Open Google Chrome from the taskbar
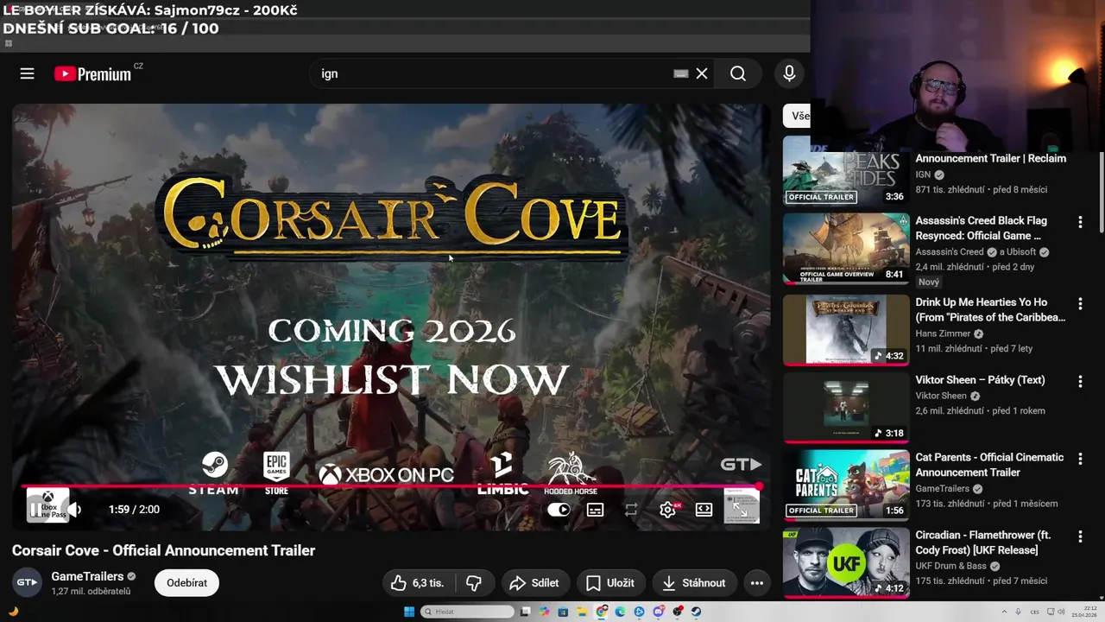The height and width of the screenshot is (622, 1105). point(602,612)
